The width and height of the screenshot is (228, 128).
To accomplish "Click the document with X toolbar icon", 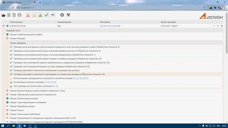I will (x=9, y=15).
